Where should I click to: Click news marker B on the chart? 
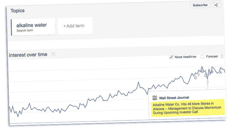[212, 71]
